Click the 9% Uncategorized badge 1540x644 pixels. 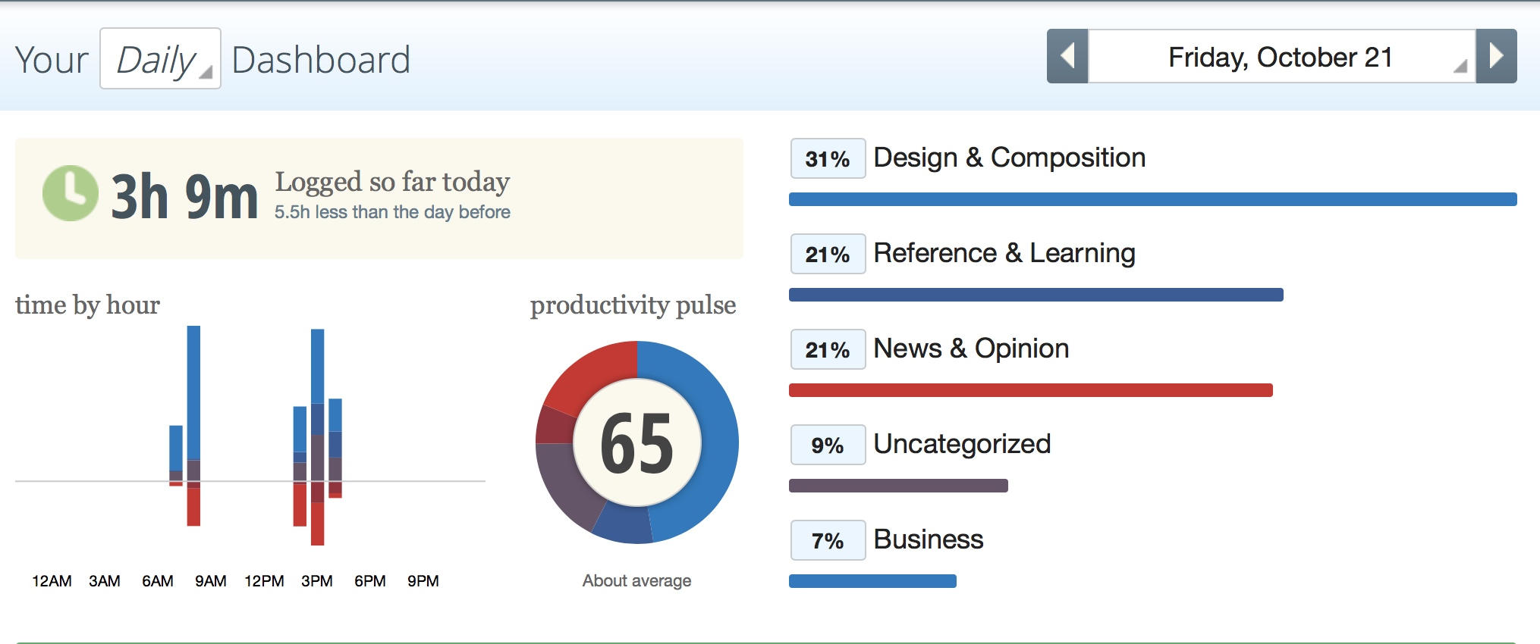click(x=828, y=445)
